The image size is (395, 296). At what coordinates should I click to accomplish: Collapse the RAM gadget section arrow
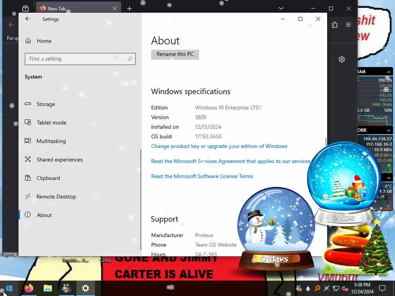tap(389, 72)
